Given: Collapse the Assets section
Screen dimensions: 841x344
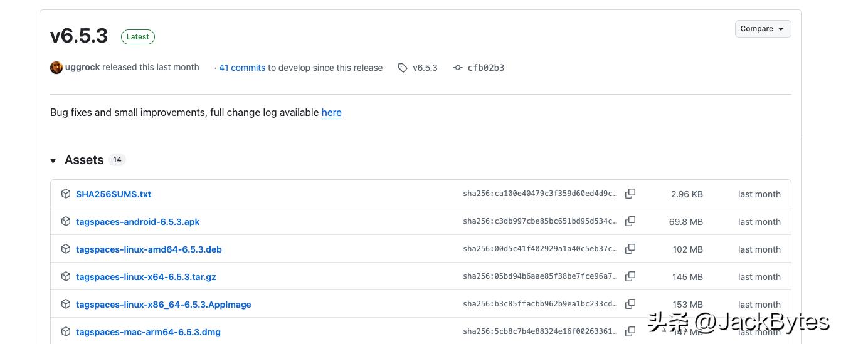Looking at the screenshot, I should click(53, 160).
